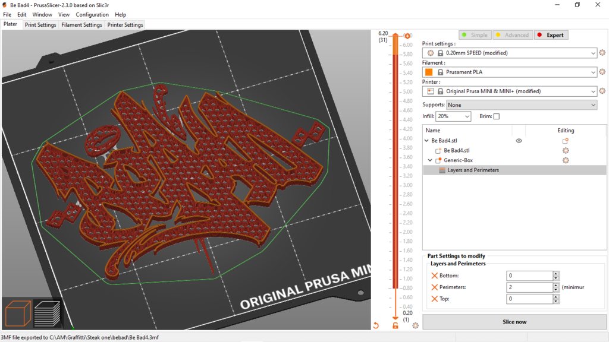This screenshot has width=609, height=342.
Task: Collapse the Generic-Box tree item
Action: pos(430,160)
